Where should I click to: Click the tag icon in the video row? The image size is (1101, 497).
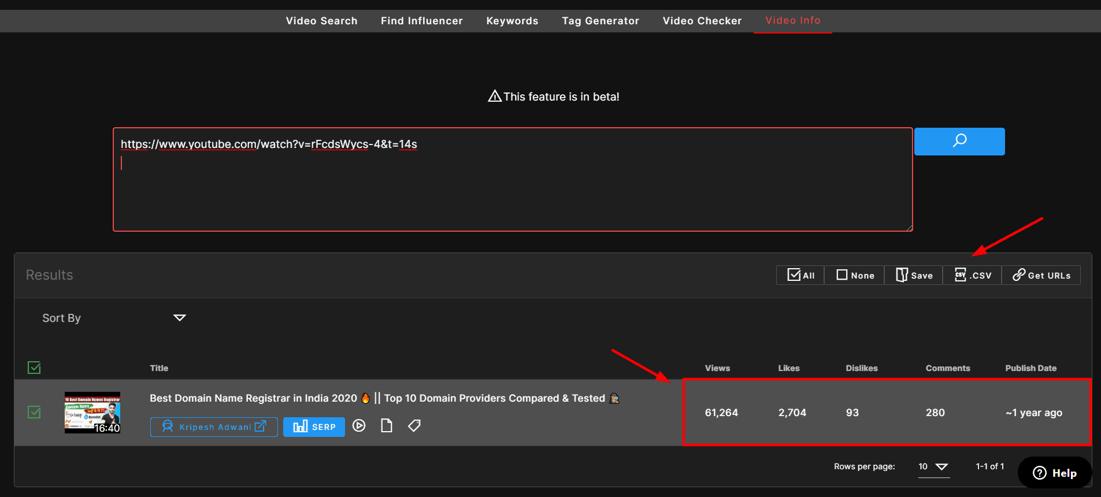coord(414,426)
